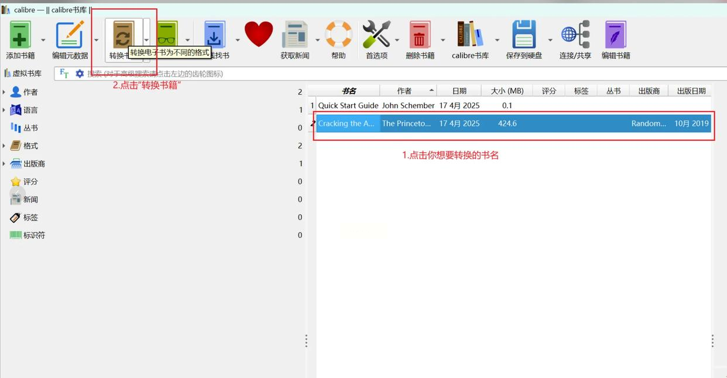727x378 pixels.
Task: Open Convert books dropdown arrow
Action: click(146, 40)
